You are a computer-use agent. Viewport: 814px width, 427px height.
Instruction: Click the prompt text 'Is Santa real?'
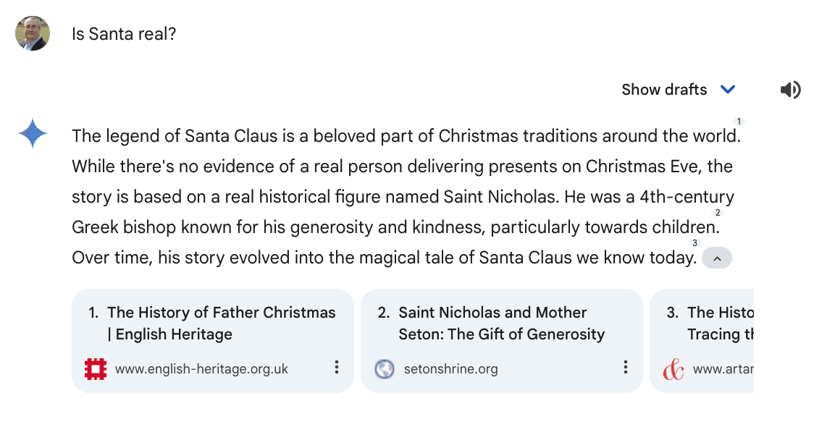point(123,33)
